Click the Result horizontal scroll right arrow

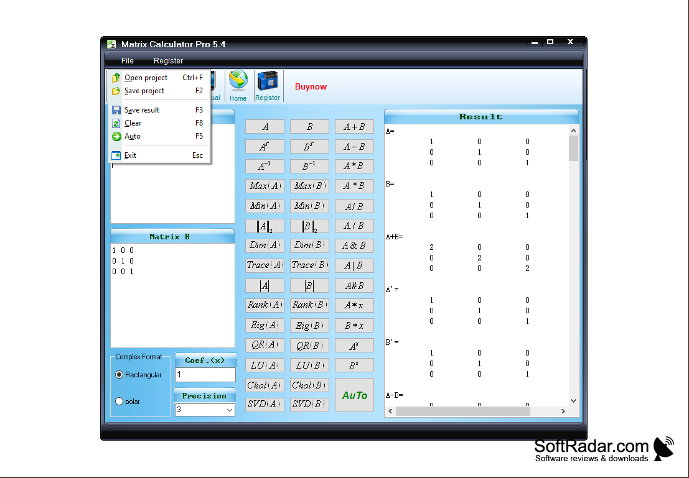563,411
